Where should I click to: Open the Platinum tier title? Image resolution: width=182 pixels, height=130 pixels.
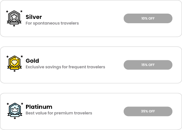point(39,107)
